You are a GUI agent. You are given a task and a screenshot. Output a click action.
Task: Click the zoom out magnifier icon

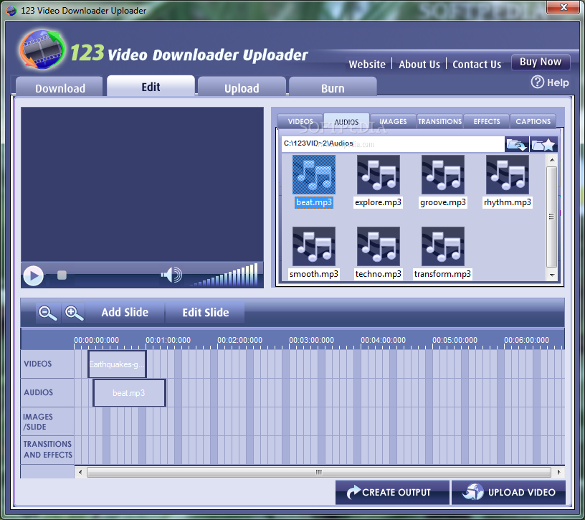[x=48, y=313]
